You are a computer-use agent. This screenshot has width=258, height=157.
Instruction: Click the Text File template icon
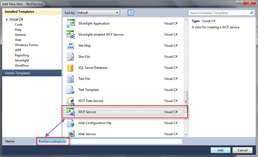coord(70,79)
